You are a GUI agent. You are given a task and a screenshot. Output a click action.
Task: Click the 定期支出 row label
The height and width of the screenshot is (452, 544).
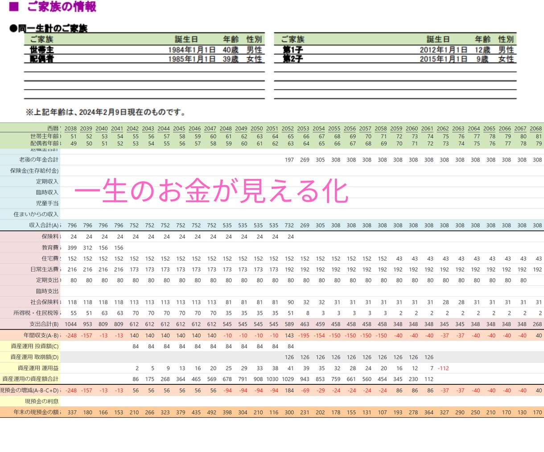[x=47, y=281]
